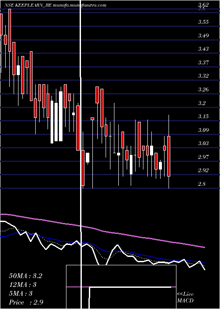Viewport: 220px width, 309px height.
Task: Click the 2.92 price axis label
Action: pos(203,170)
